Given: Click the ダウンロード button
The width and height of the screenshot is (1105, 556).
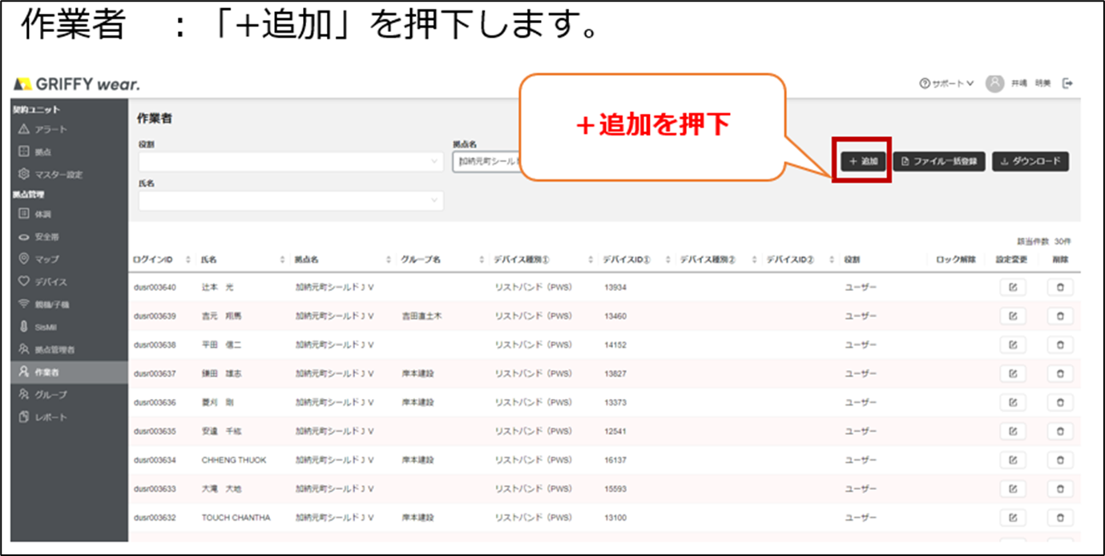Looking at the screenshot, I should point(1030,162).
